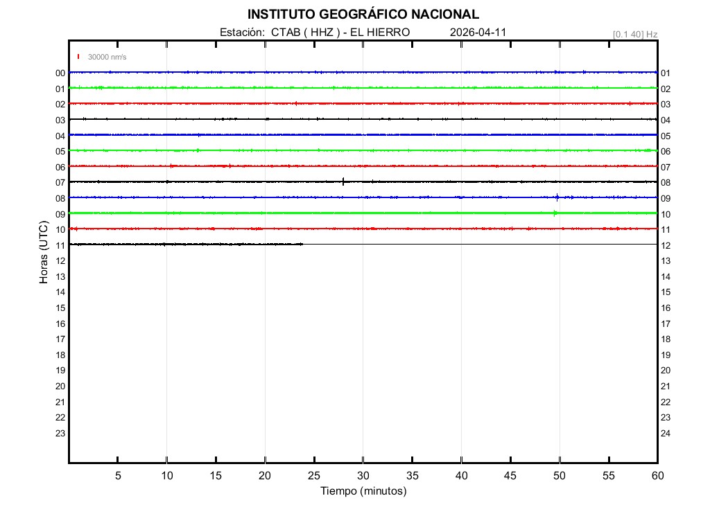Click the 30 tick label on the time axis

click(363, 476)
